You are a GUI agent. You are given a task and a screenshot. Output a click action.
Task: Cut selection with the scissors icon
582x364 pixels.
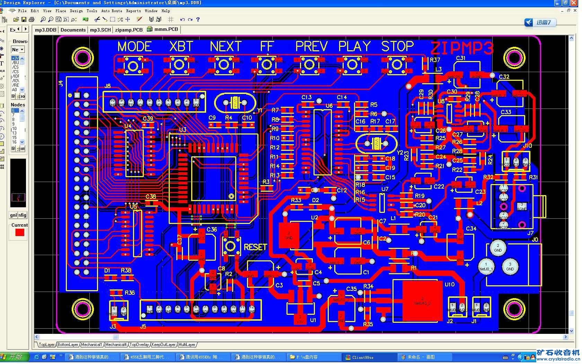[97, 20]
